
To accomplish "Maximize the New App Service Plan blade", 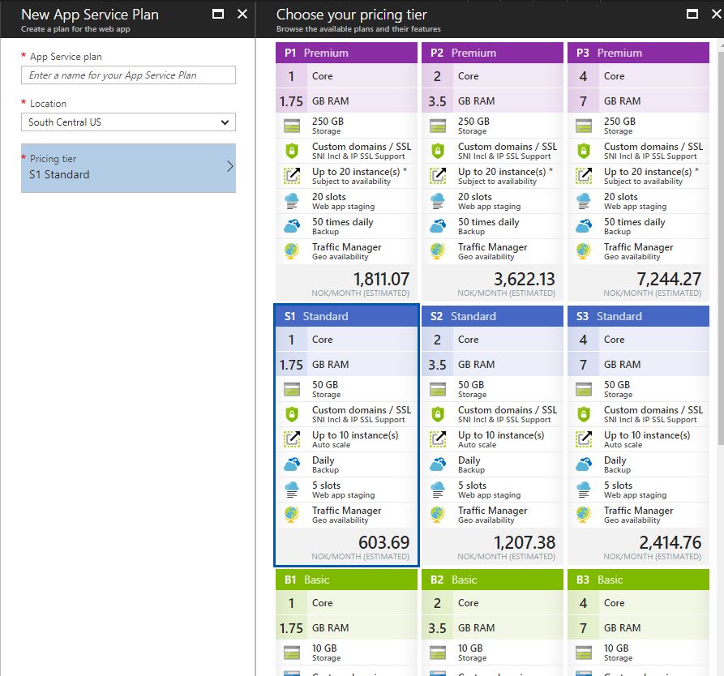I will pyautogui.click(x=218, y=14).
